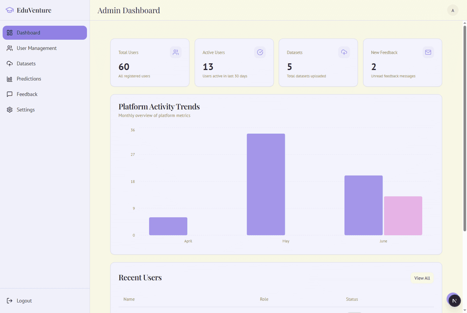Click the New Feedback count 2
This screenshot has width=467, height=313.
pyautogui.click(x=374, y=67)
